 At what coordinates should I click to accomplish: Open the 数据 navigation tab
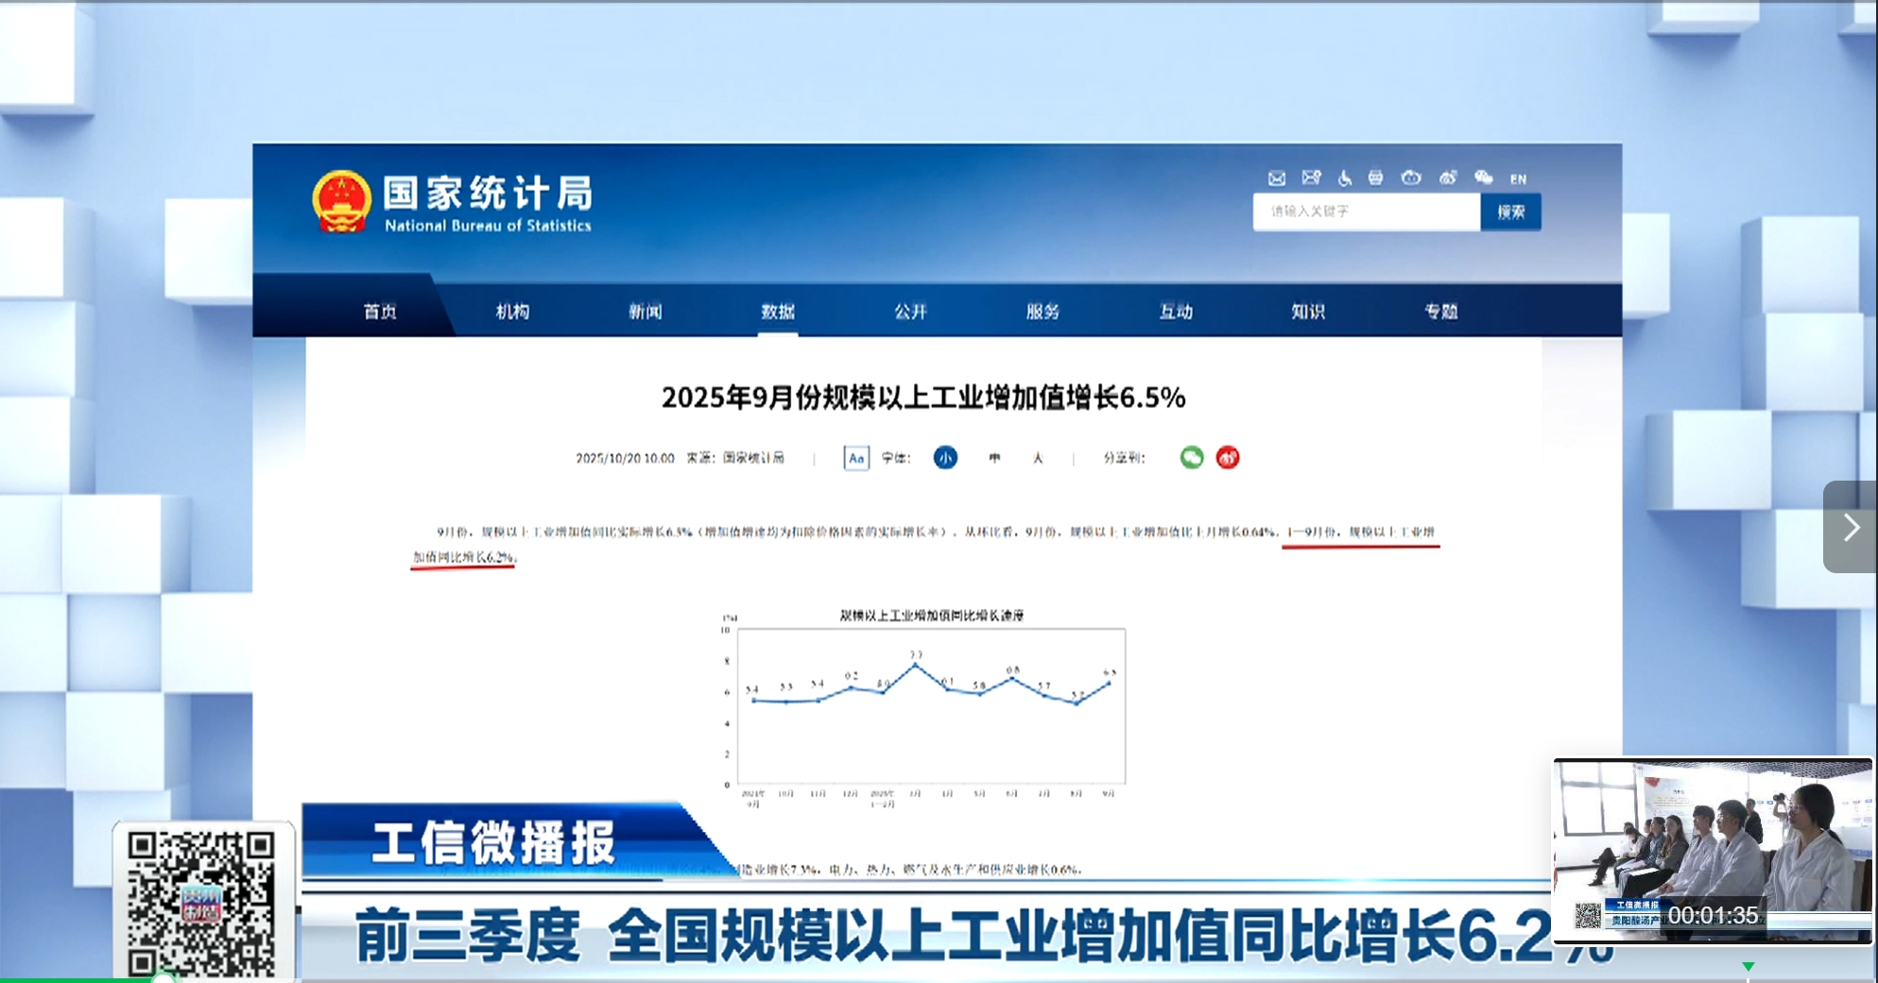[778, 312]
